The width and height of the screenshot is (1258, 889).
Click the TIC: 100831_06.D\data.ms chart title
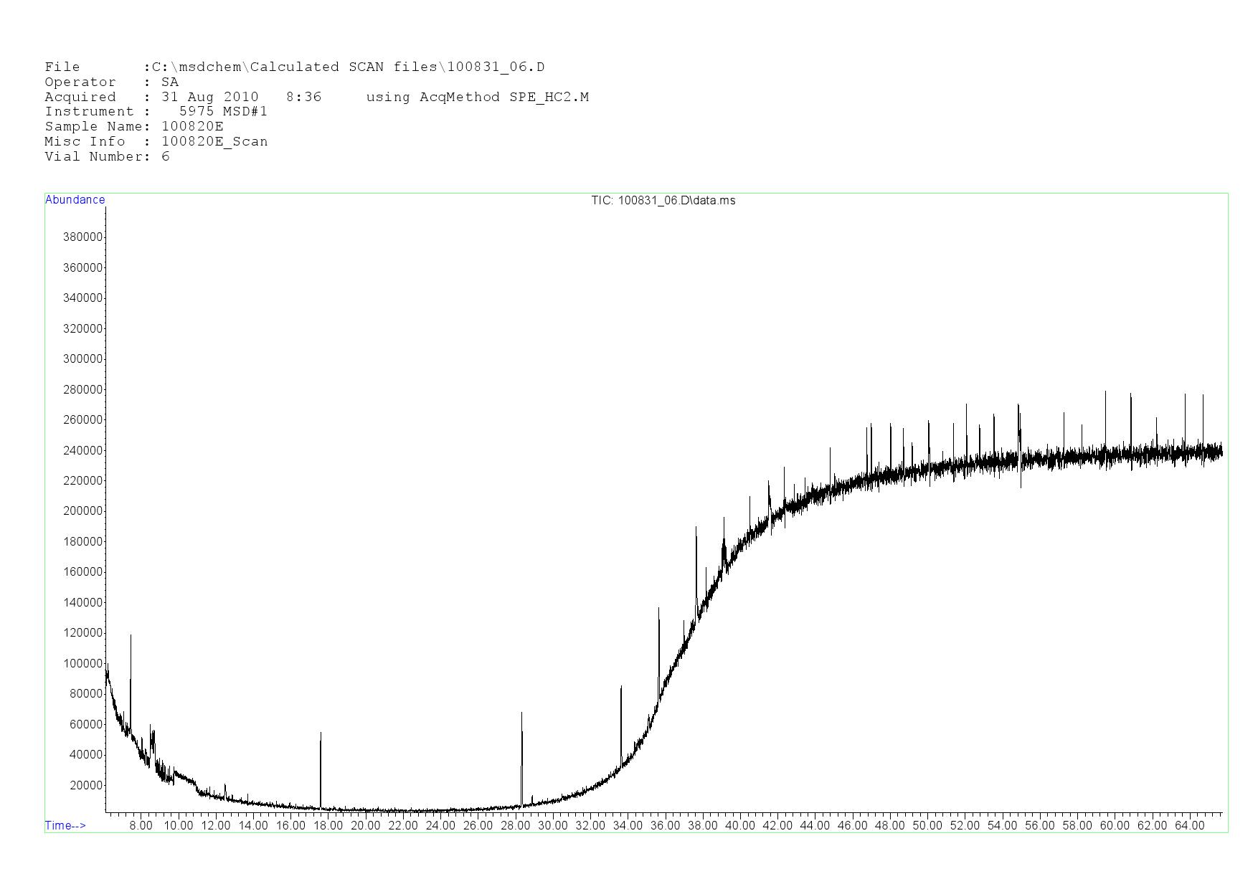pyautogui.click(x=663, y=201)
